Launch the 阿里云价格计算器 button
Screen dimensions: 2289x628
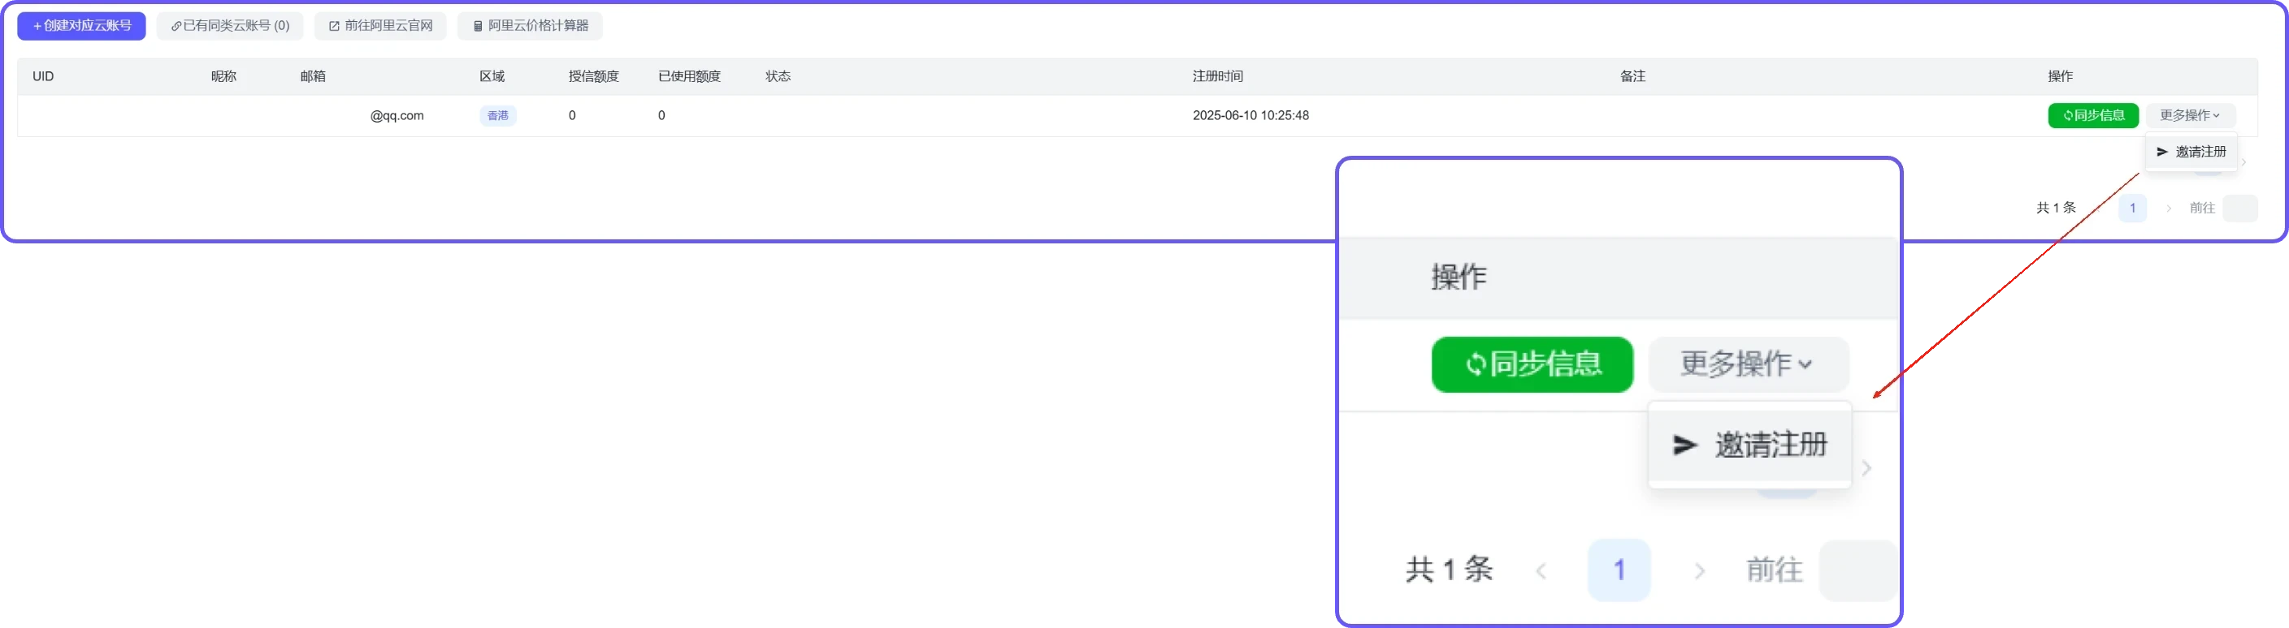531,26
